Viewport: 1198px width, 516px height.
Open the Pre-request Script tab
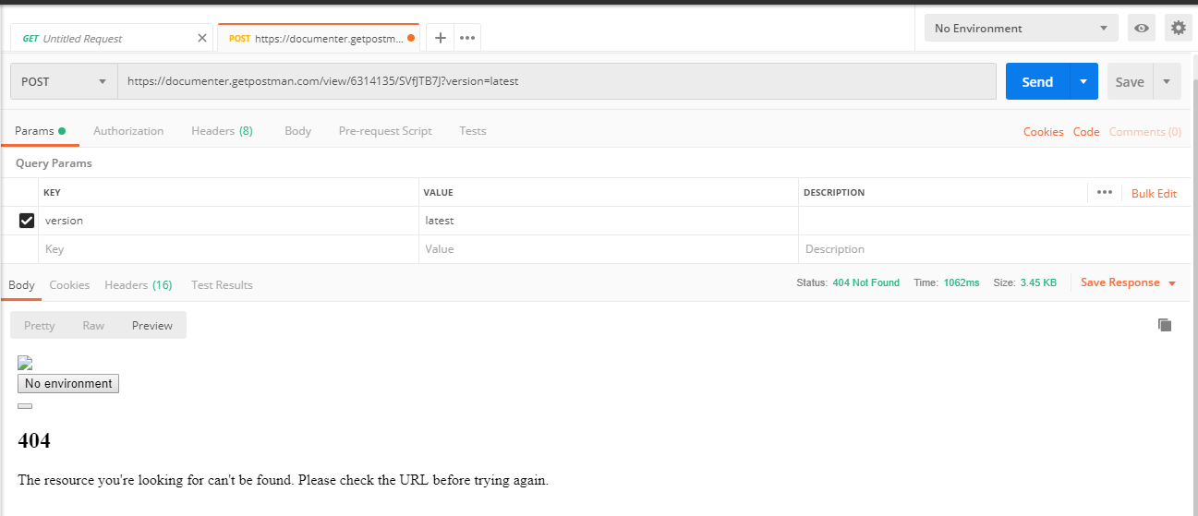tap(385, 131)
